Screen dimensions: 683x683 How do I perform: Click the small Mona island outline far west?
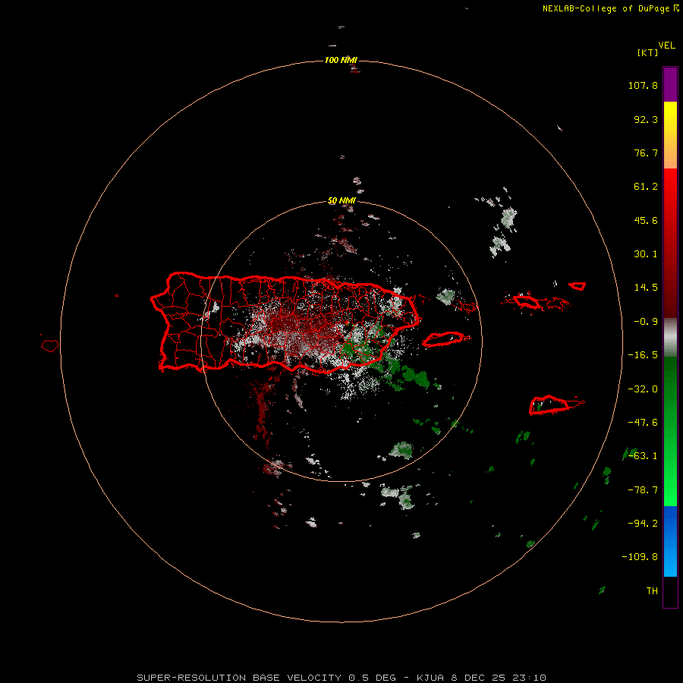(x=50, y=345)
